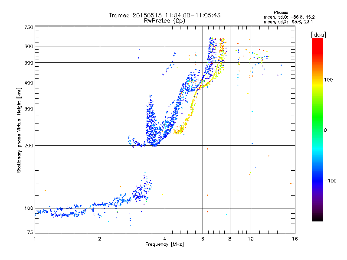Screen dimensions: 347x260
Task: Click the x-axis '10' tick label
Action: click(x=251, y=239)
